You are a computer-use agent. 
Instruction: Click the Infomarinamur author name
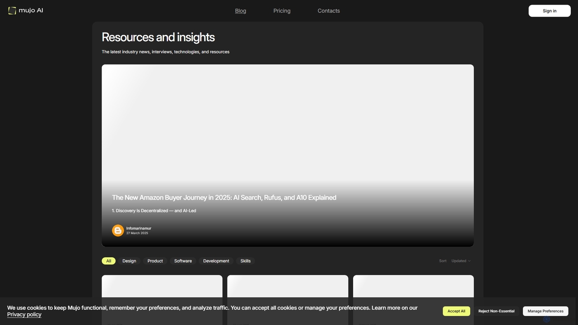point(139,228)
